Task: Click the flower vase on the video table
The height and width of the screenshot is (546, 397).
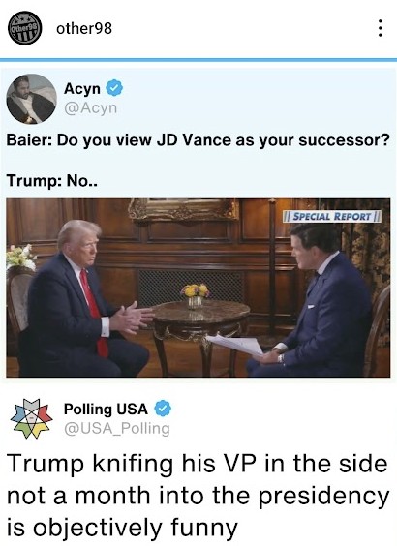Action: click(x=195, y=296)
